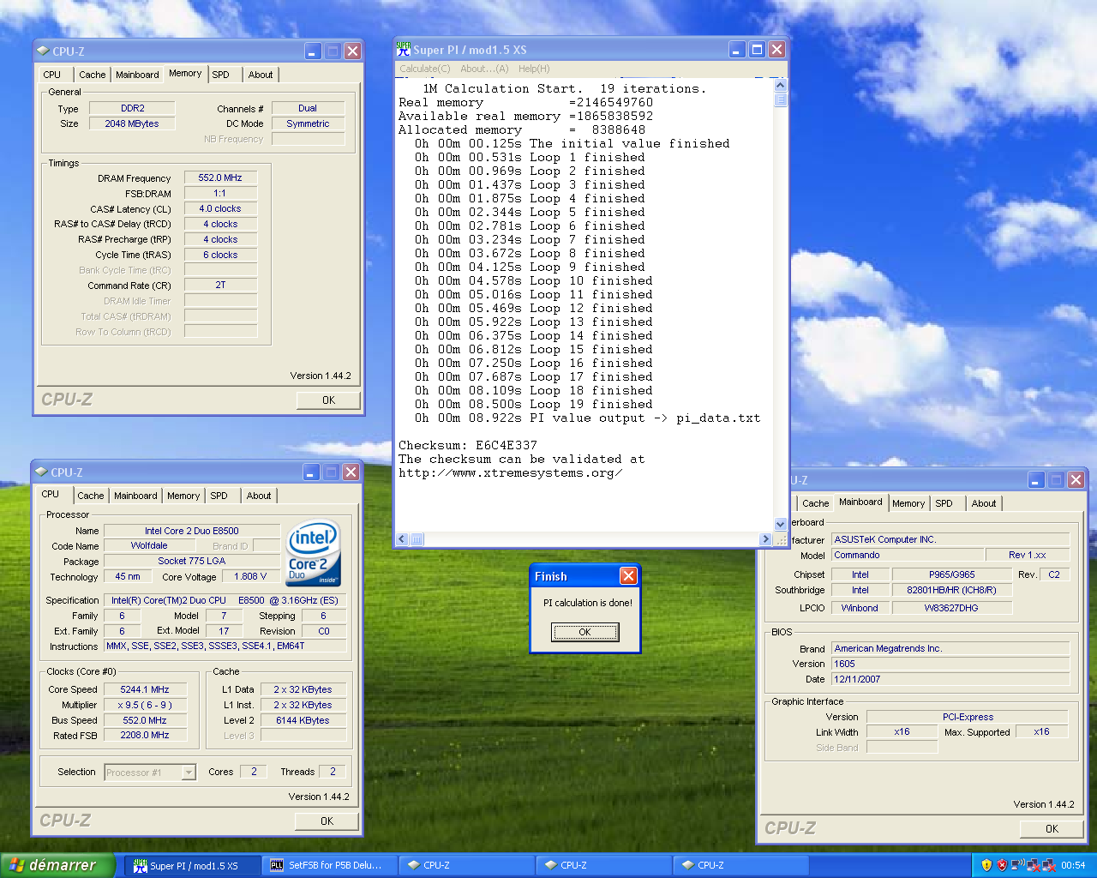The image size is (1097, 878).
Task: Click OK in the processor CPU-Z window
Action: click(x=327, y=821)
